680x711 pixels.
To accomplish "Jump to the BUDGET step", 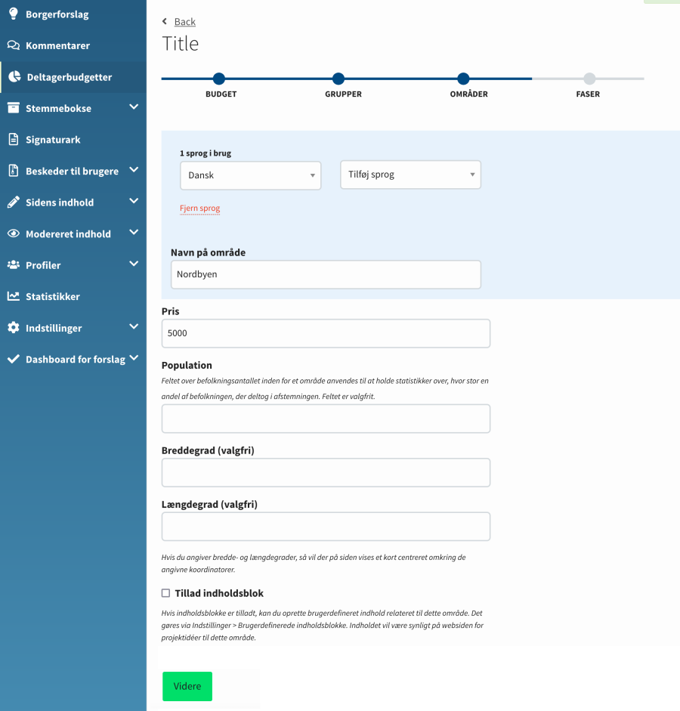I will click(220, 79).
